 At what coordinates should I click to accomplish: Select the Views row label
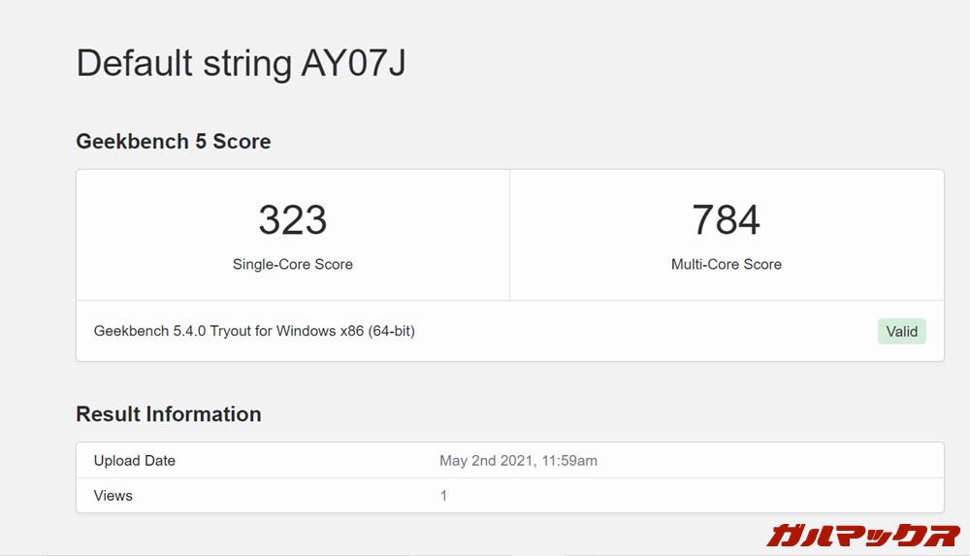pyautogui.click(x=113, y=496)
